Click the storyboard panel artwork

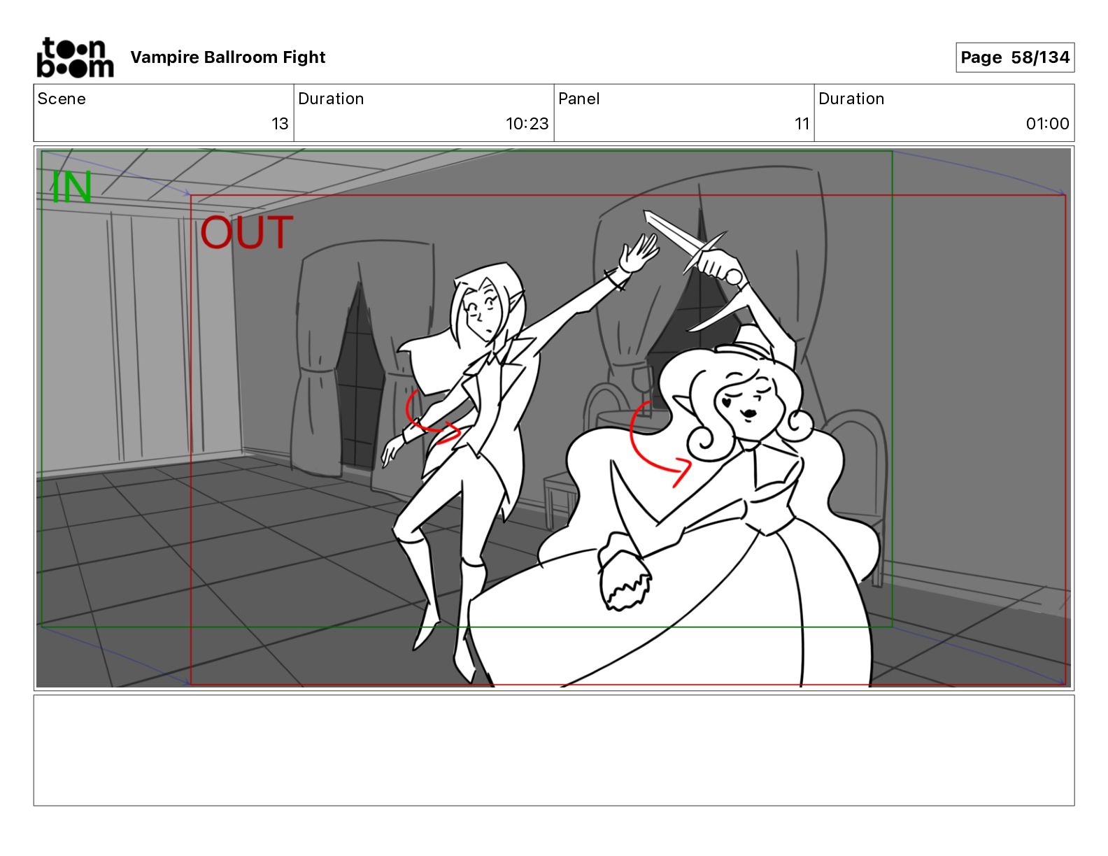(x=554, y=418)
